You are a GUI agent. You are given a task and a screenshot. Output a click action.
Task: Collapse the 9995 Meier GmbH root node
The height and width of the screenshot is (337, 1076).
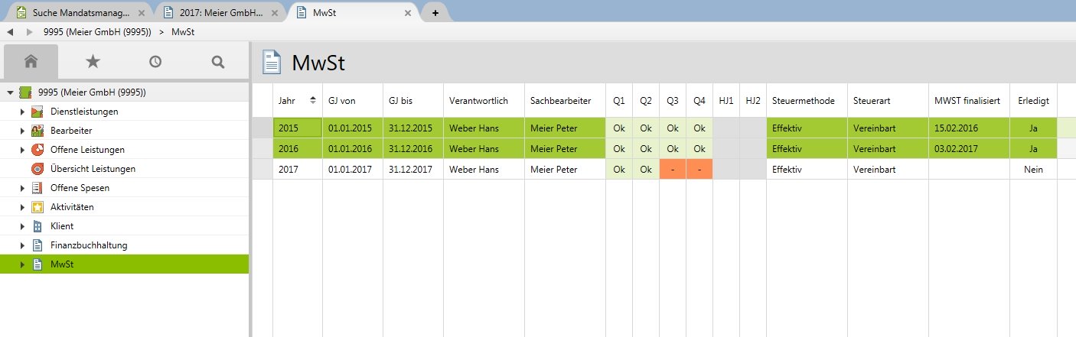(x=10, y=92)
